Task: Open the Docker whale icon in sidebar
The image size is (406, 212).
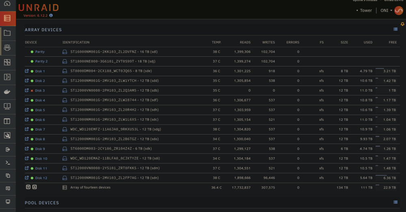Action: pyautogui.click(x=7, y=92)
